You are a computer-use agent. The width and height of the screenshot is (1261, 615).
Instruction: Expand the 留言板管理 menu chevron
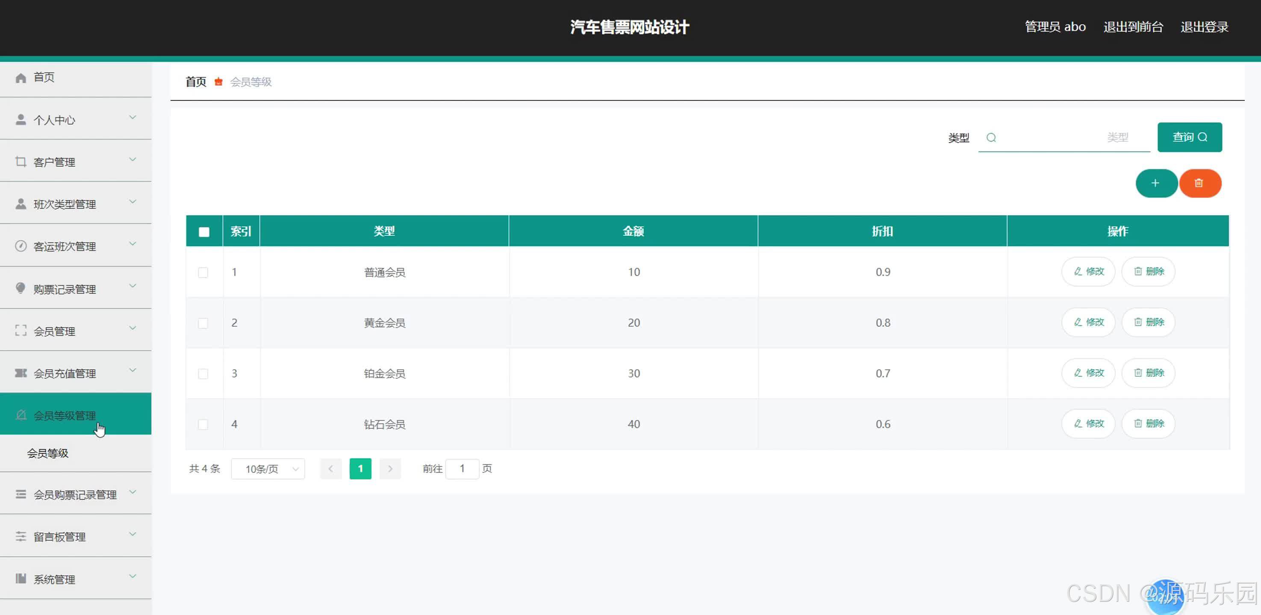pyautogui.click(x=132, y=534)
